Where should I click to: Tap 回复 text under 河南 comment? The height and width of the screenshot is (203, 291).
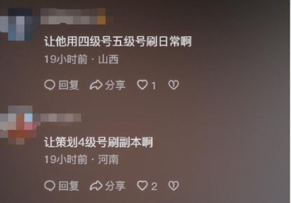69,186
